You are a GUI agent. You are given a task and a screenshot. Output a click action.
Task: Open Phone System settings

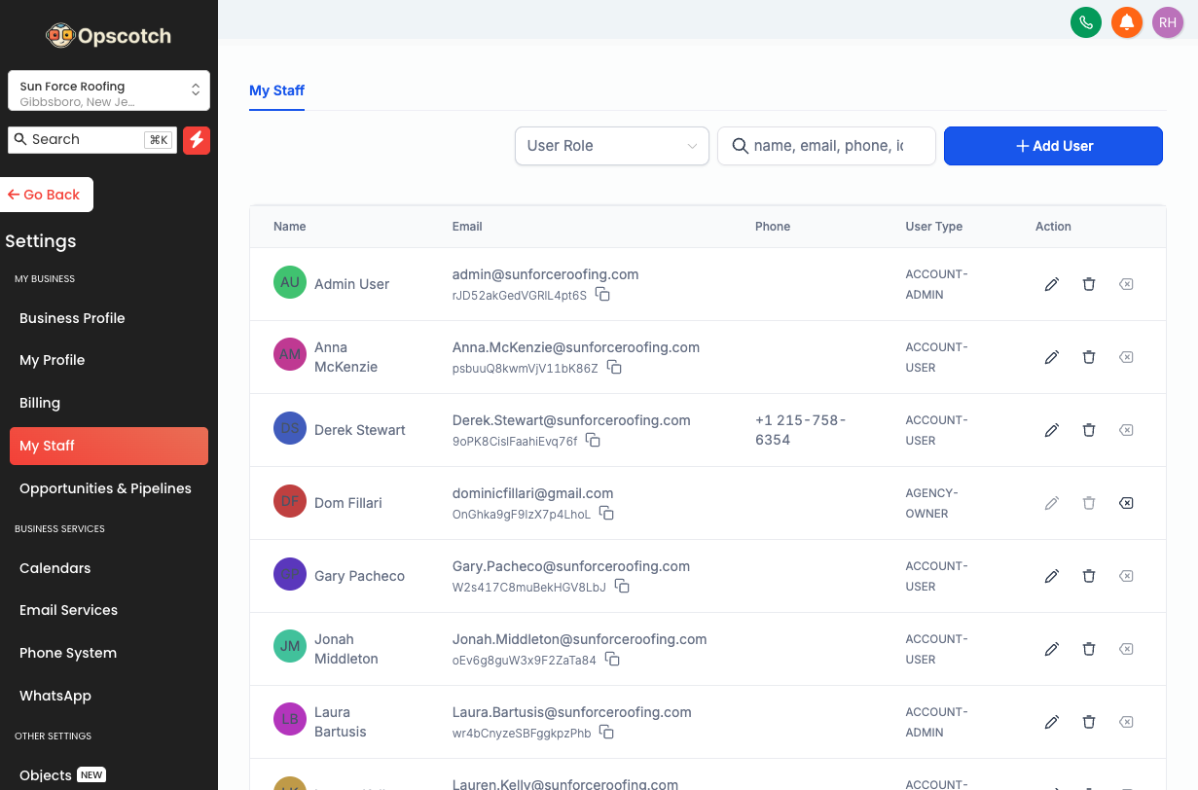click(68, 653)
